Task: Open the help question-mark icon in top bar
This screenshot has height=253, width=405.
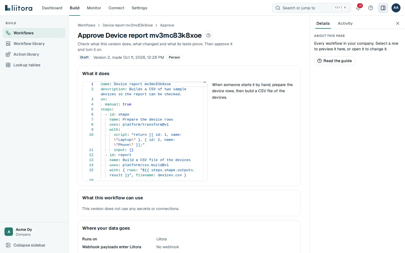Action: (x=371, y=8)
